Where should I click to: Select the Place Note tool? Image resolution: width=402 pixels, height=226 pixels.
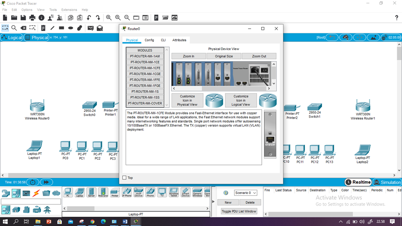(43, 28)
